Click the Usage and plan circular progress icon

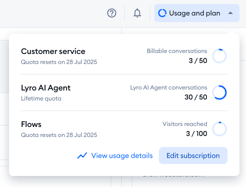pos(162,13)
